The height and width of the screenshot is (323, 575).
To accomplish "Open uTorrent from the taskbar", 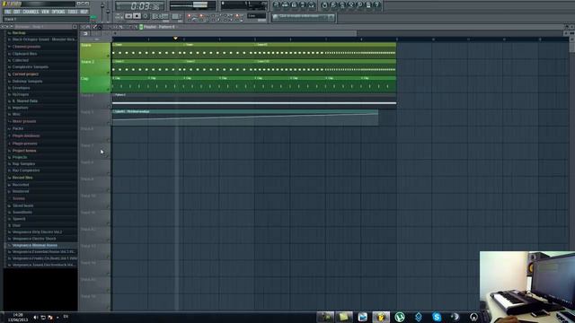I will point(400,317).
